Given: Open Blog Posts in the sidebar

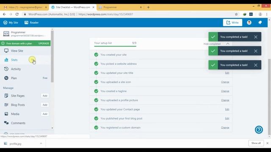Looking at the screenshot, I should pos(18,105).
